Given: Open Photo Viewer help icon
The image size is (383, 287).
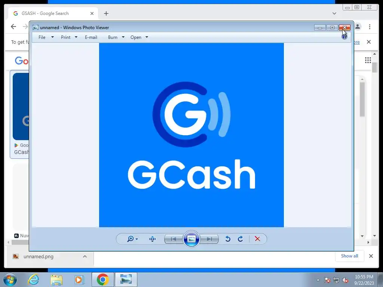Looking at the screenshot, I should (344, 37).
